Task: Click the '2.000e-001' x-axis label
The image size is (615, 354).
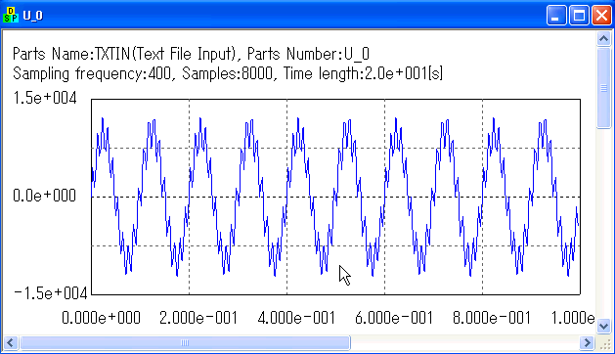Action: 198,318
